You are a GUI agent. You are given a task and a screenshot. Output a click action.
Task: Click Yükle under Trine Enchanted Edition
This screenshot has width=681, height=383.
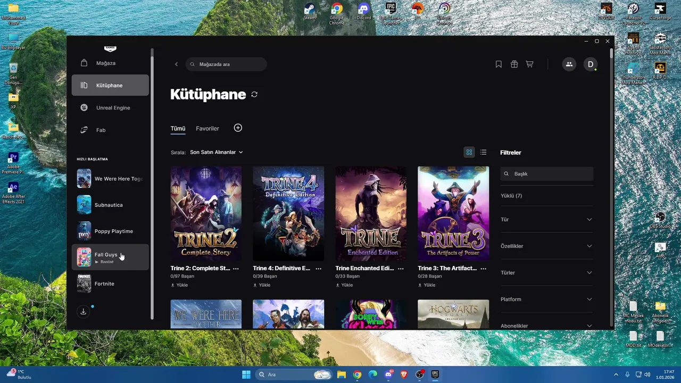[344, 285]
